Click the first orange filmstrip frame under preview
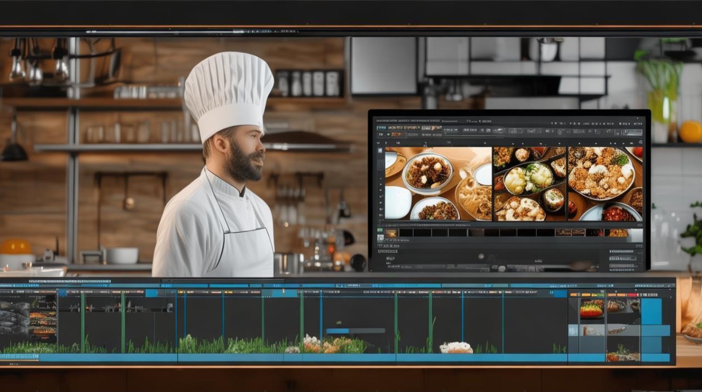The height and width of the screenshot is (392, 702). pyautogui.click(x=392, y=233)
